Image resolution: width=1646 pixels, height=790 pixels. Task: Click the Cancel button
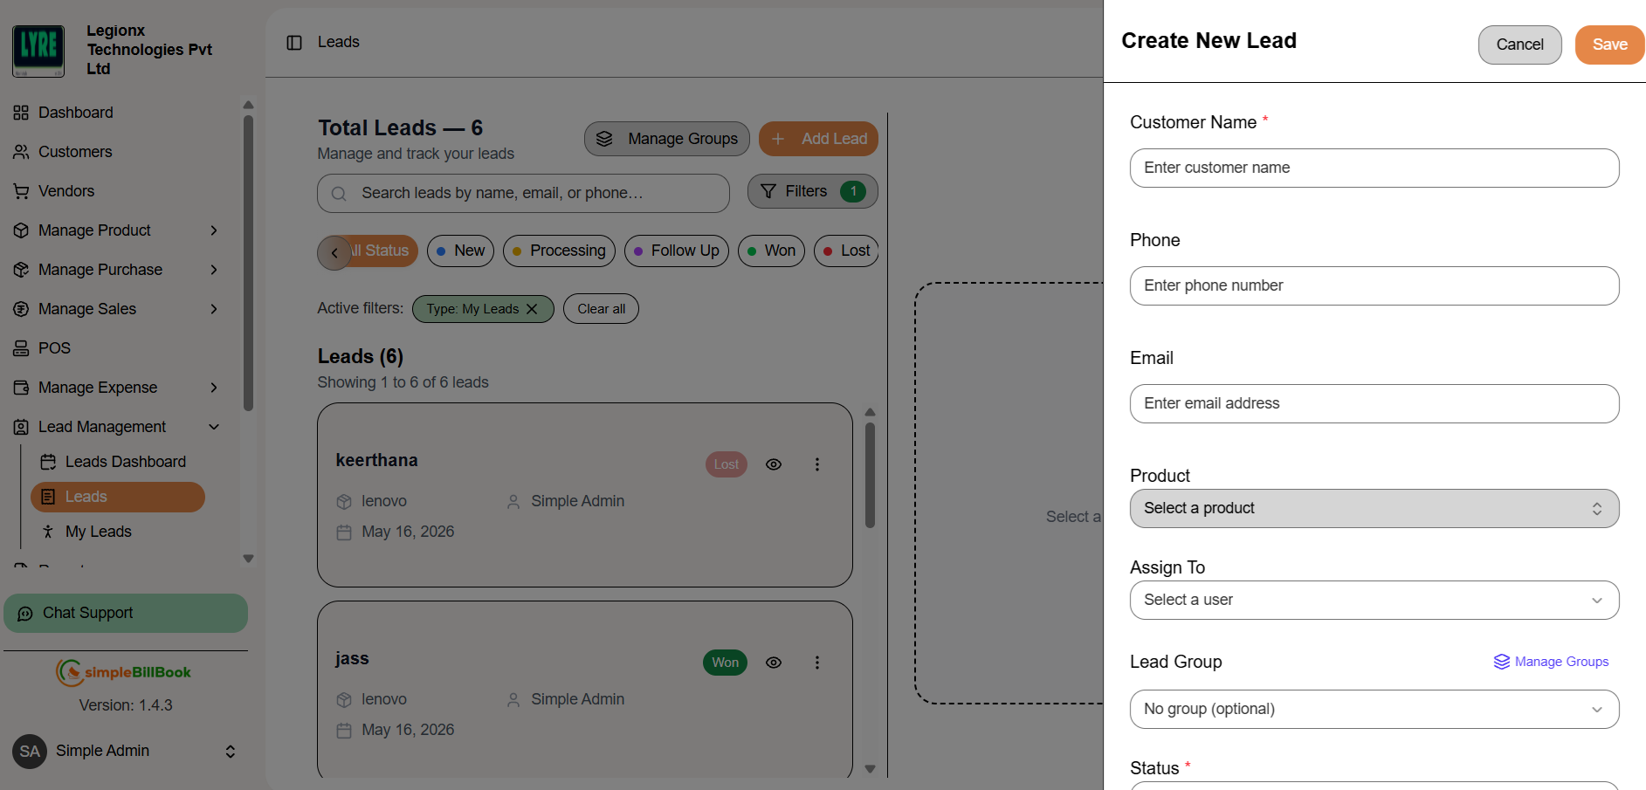tap(1519, 45)
